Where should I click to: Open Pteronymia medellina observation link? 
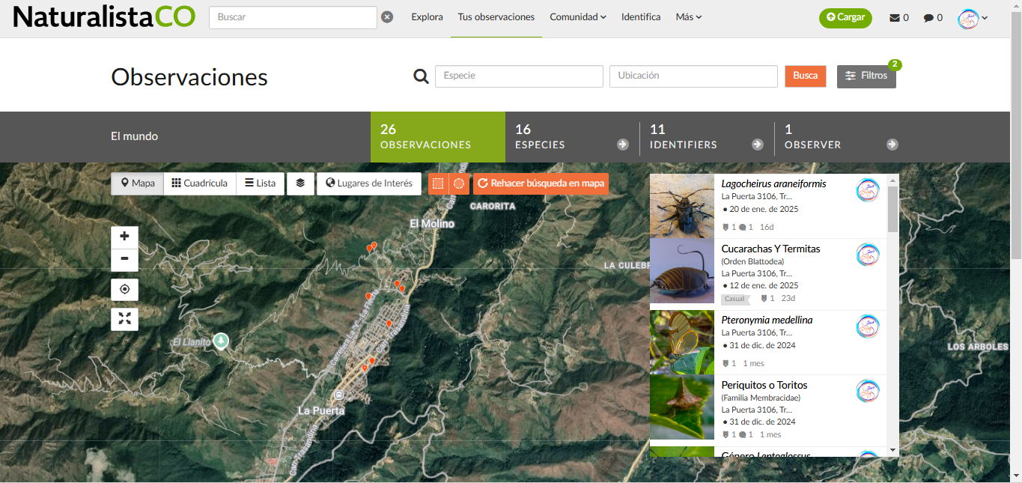click(x=767, y=320)
